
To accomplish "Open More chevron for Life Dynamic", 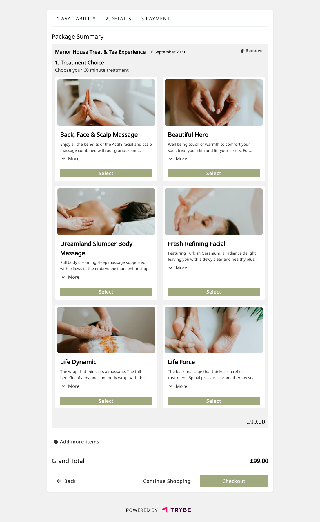I will (70, 386).
